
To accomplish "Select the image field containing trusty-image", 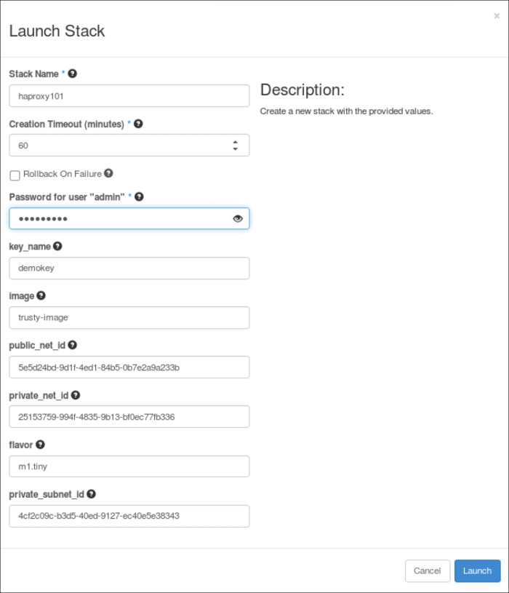I will [x=129, y=318].
